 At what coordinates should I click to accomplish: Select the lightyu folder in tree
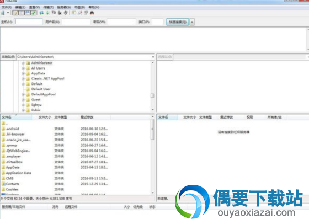(36, 105)
